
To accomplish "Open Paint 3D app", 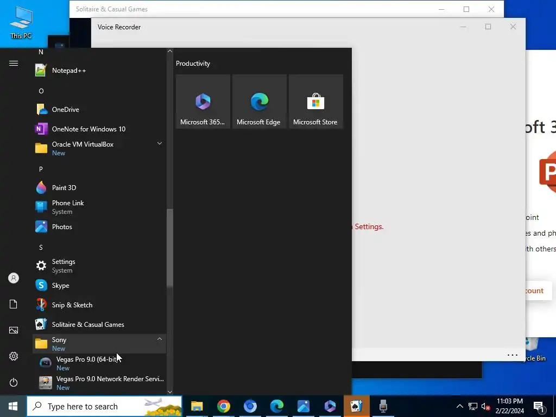I will pos(99,187).
